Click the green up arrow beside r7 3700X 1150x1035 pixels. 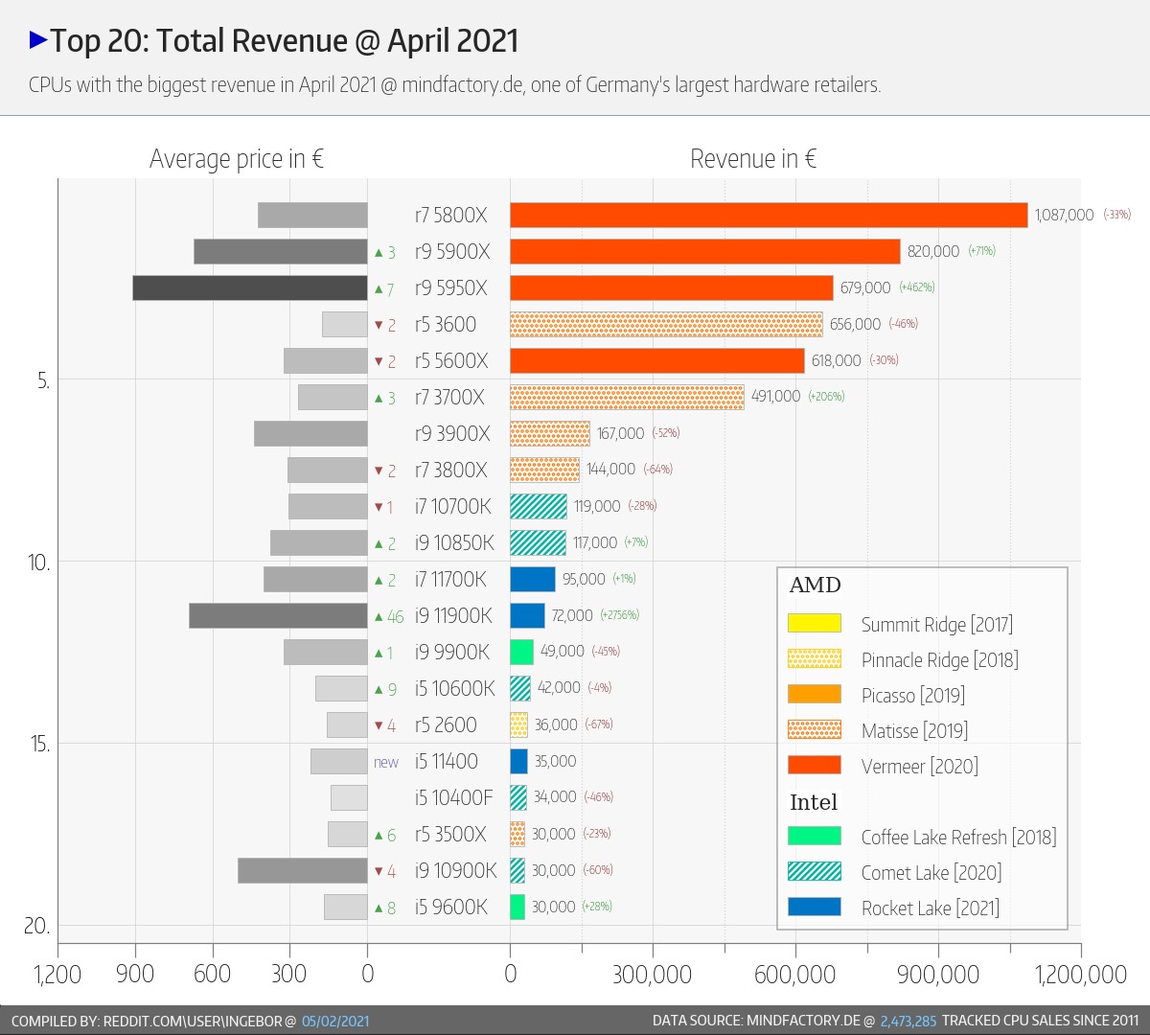pos(379,399)
